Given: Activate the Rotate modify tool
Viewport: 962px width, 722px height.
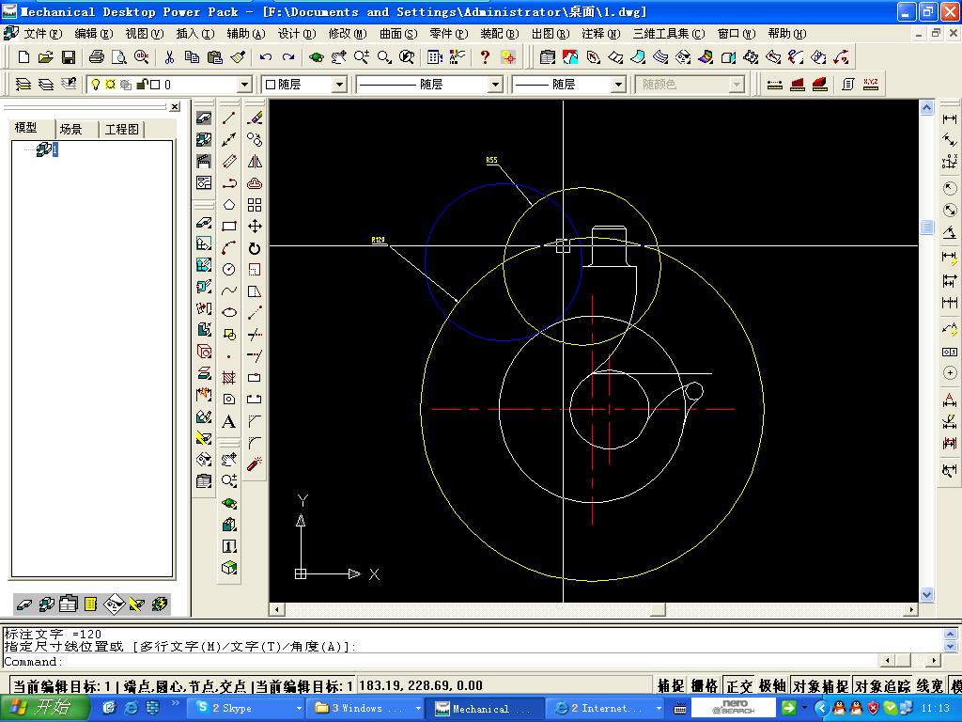Looking at the screenshot, I should [x=255, y=248].
